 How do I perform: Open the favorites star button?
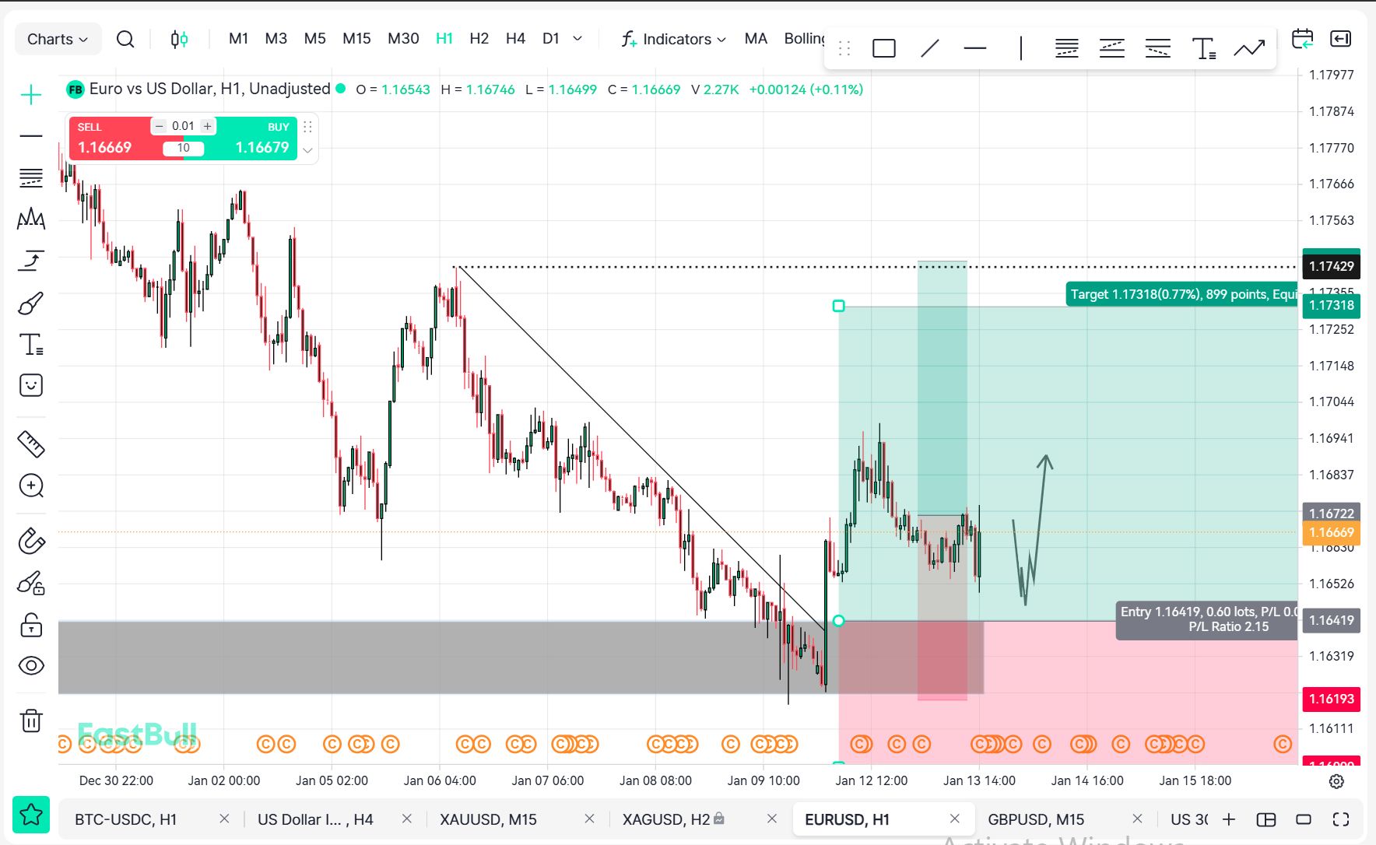pos(31,815)
